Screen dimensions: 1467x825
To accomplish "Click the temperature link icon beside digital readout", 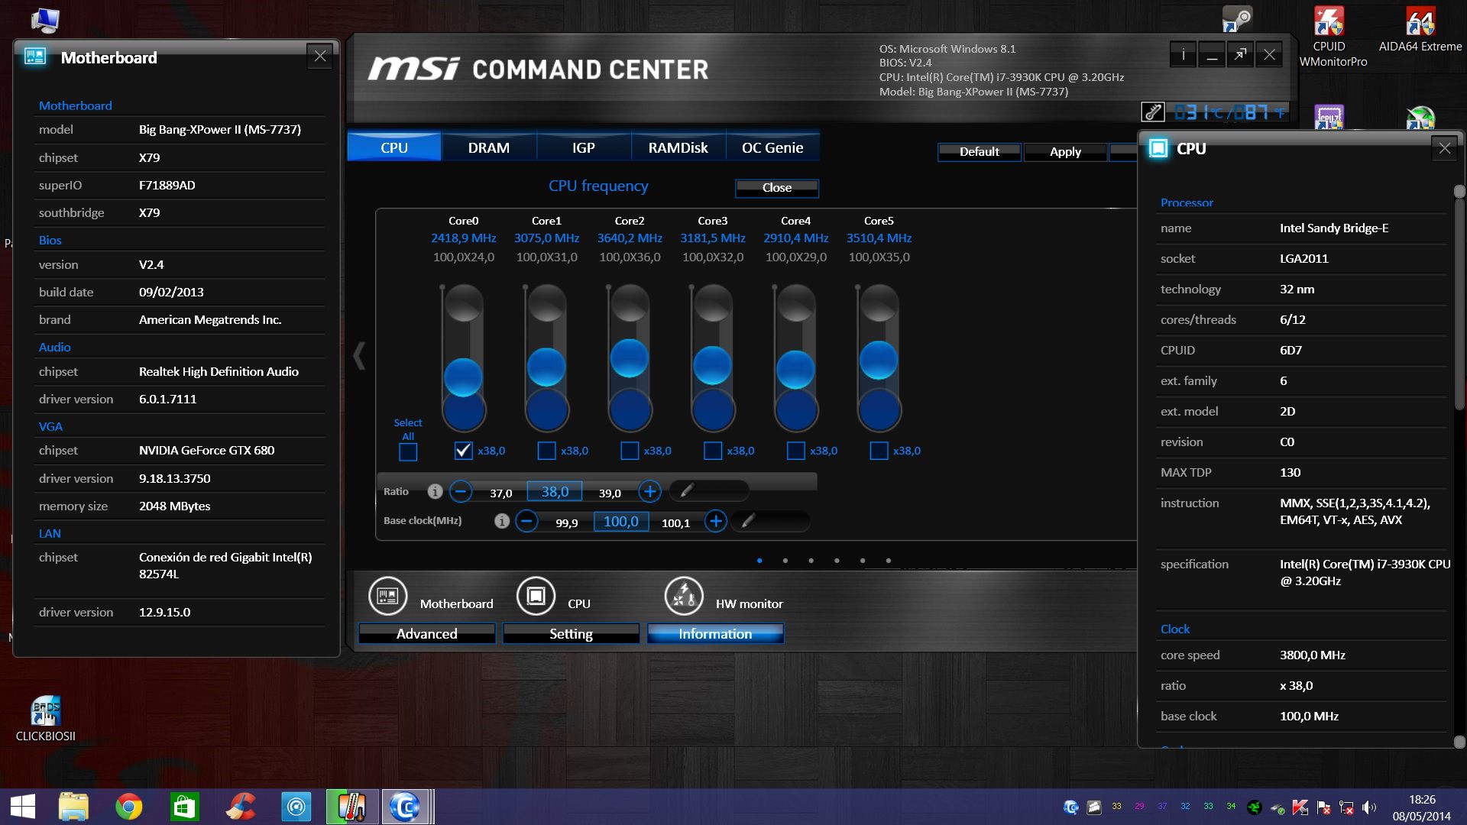I will 1152,112.
